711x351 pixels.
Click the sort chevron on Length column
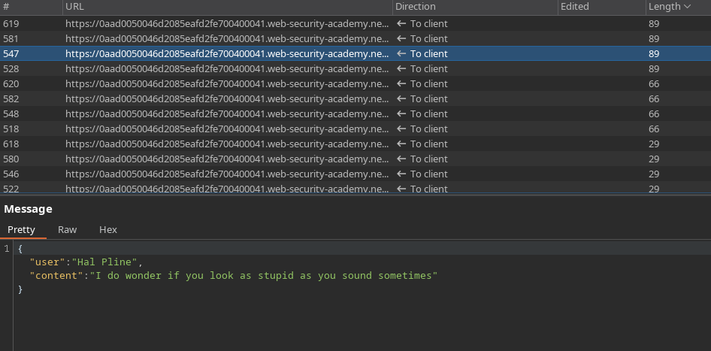687,7
